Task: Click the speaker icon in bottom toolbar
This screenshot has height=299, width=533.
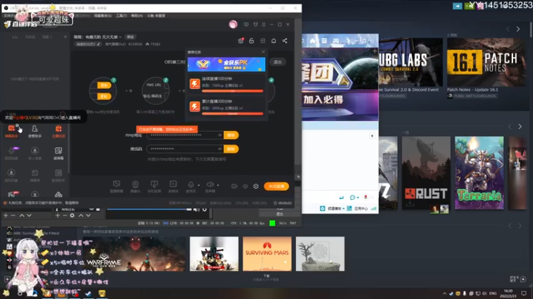Action: (210, 185)
